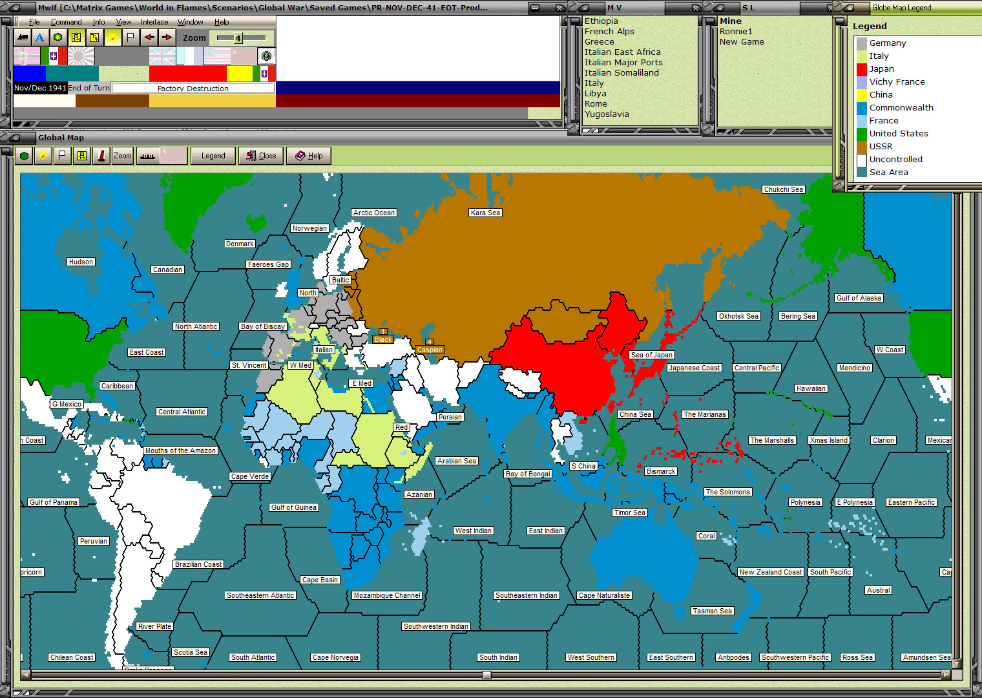Open the Help menu in the menu bar
This screenshot has width=982, height=698.
(222, 22)
